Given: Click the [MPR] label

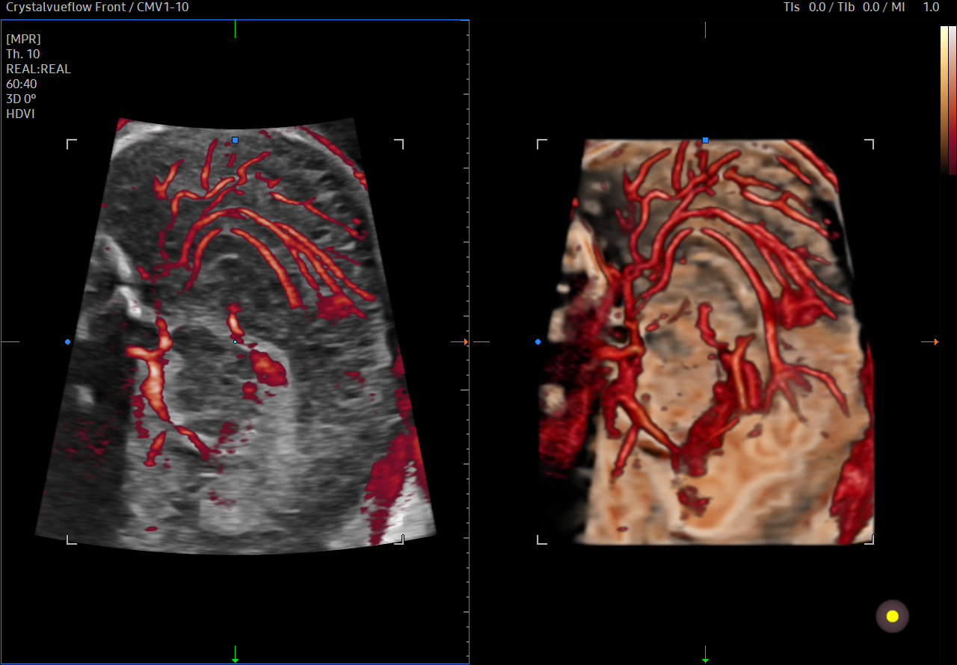Looking at the screenshot, I should 23,39.
